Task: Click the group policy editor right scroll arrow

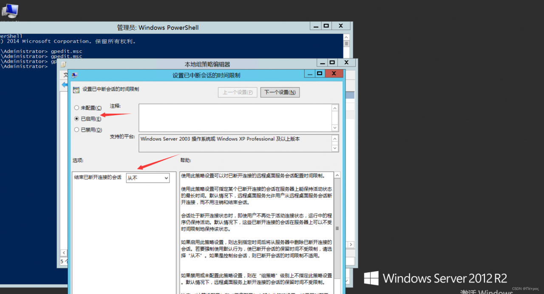Action: click(351, 245)
